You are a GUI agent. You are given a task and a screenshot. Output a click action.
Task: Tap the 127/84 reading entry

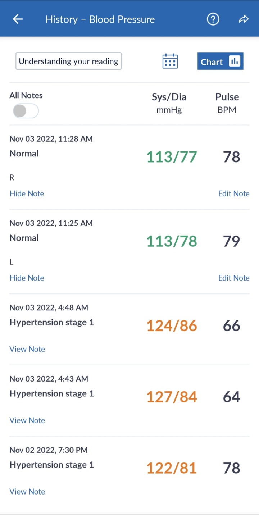click(x=172, y=397)
